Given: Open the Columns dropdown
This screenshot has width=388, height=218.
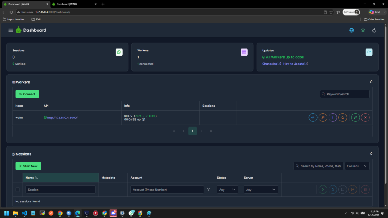Looking at the screenshot, I should 357,166.
